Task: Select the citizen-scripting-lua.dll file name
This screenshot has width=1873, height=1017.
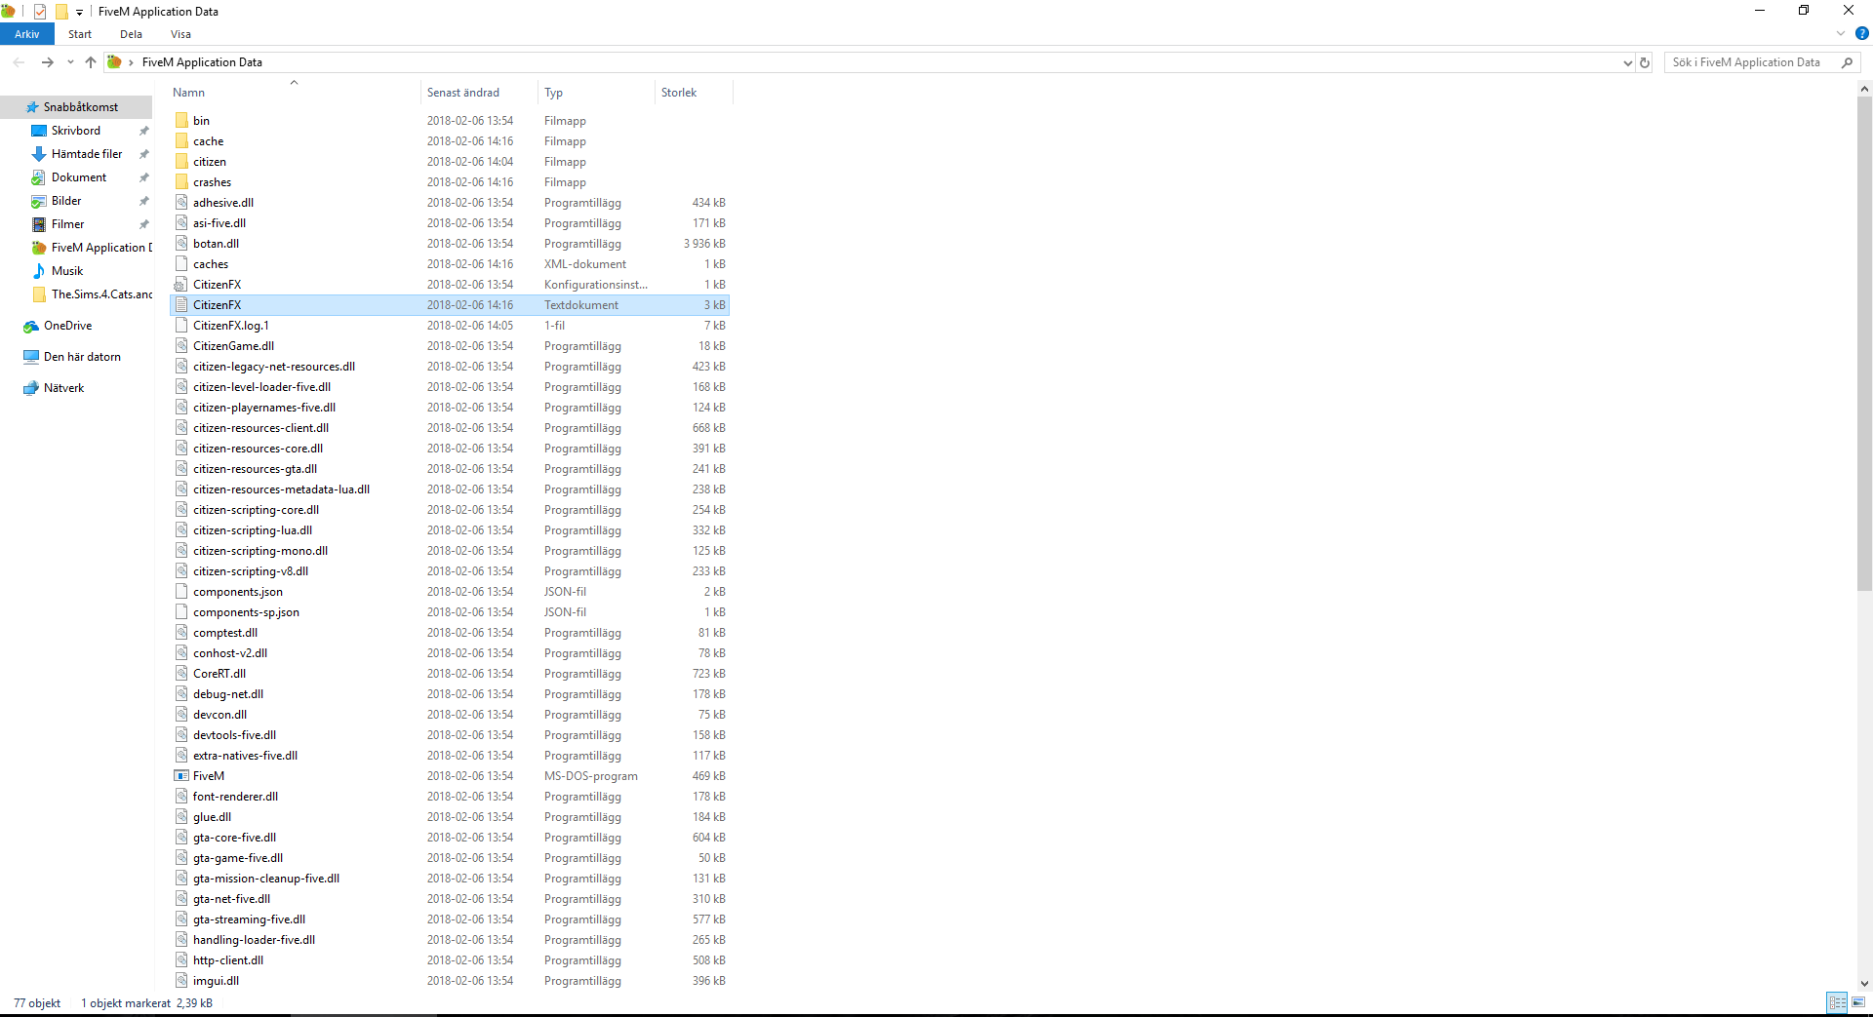Action: coord(253,530)
